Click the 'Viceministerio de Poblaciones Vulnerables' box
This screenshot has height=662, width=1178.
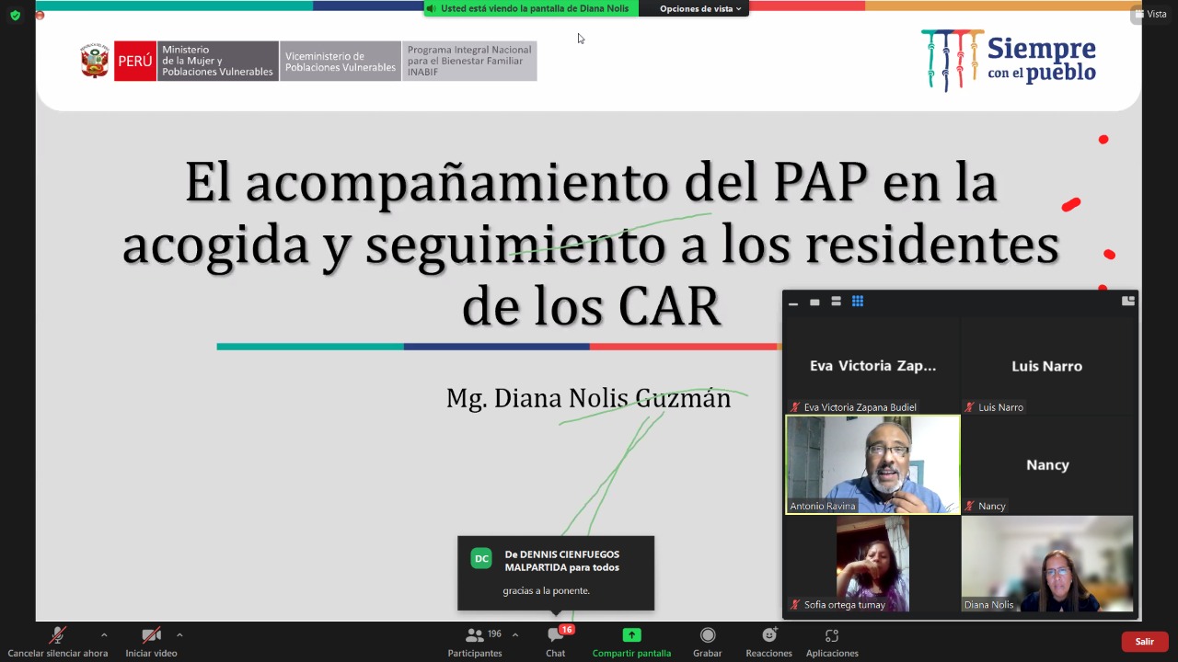[340, 61]
